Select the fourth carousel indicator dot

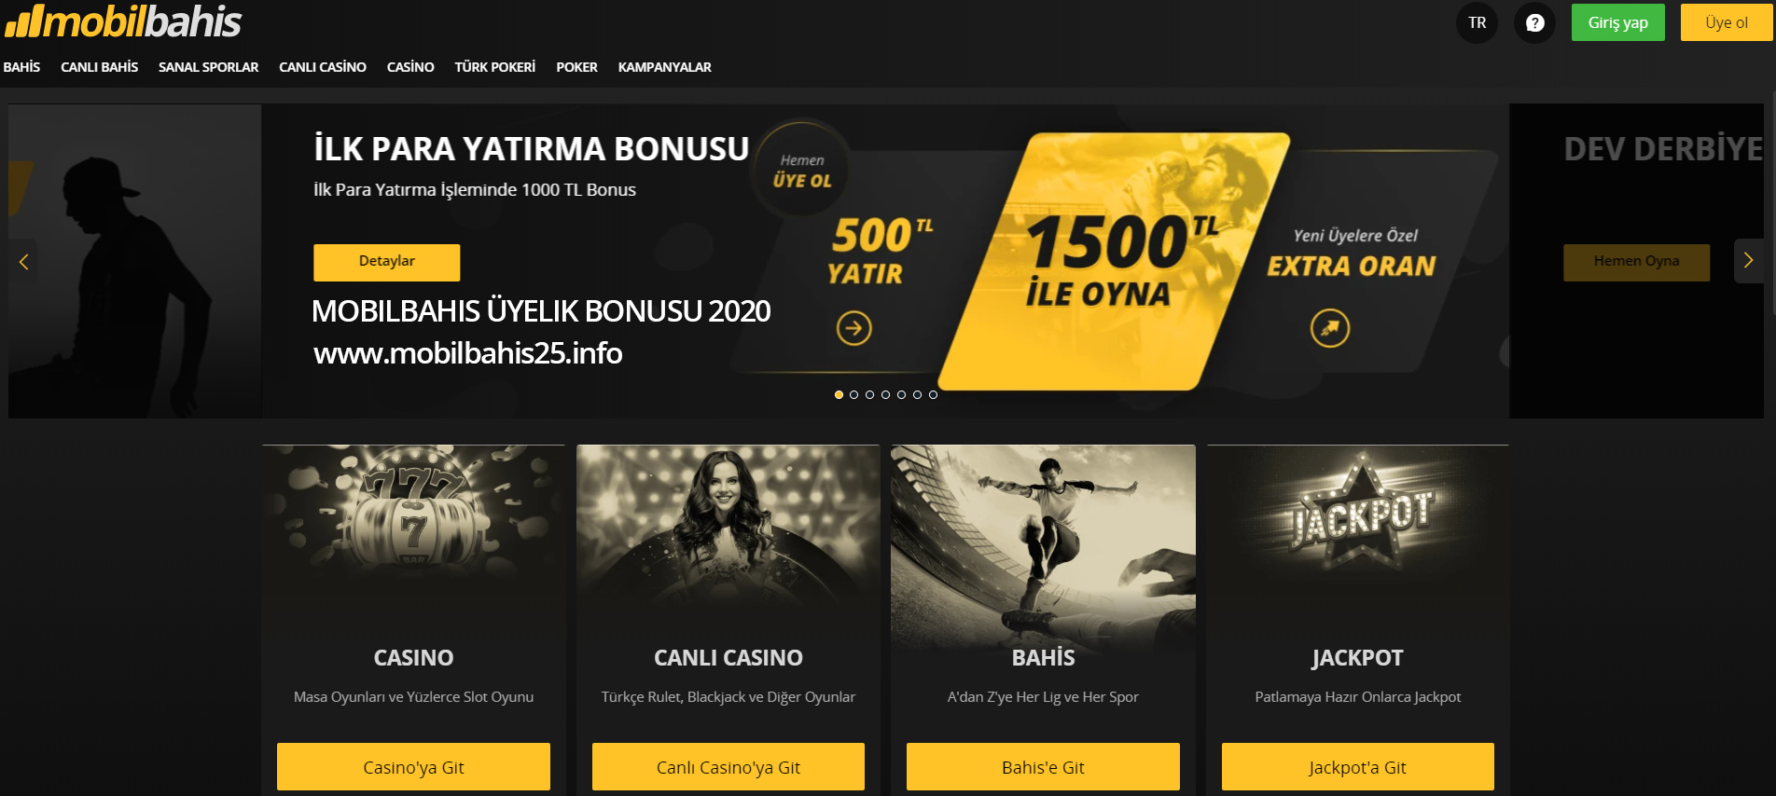click(x=886, y=395)
